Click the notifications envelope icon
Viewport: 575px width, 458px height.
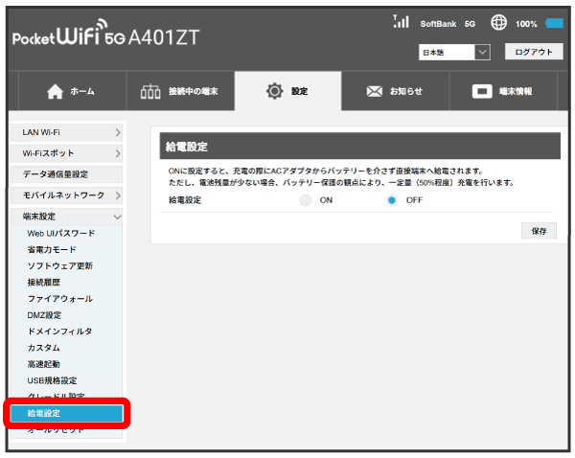375,92
